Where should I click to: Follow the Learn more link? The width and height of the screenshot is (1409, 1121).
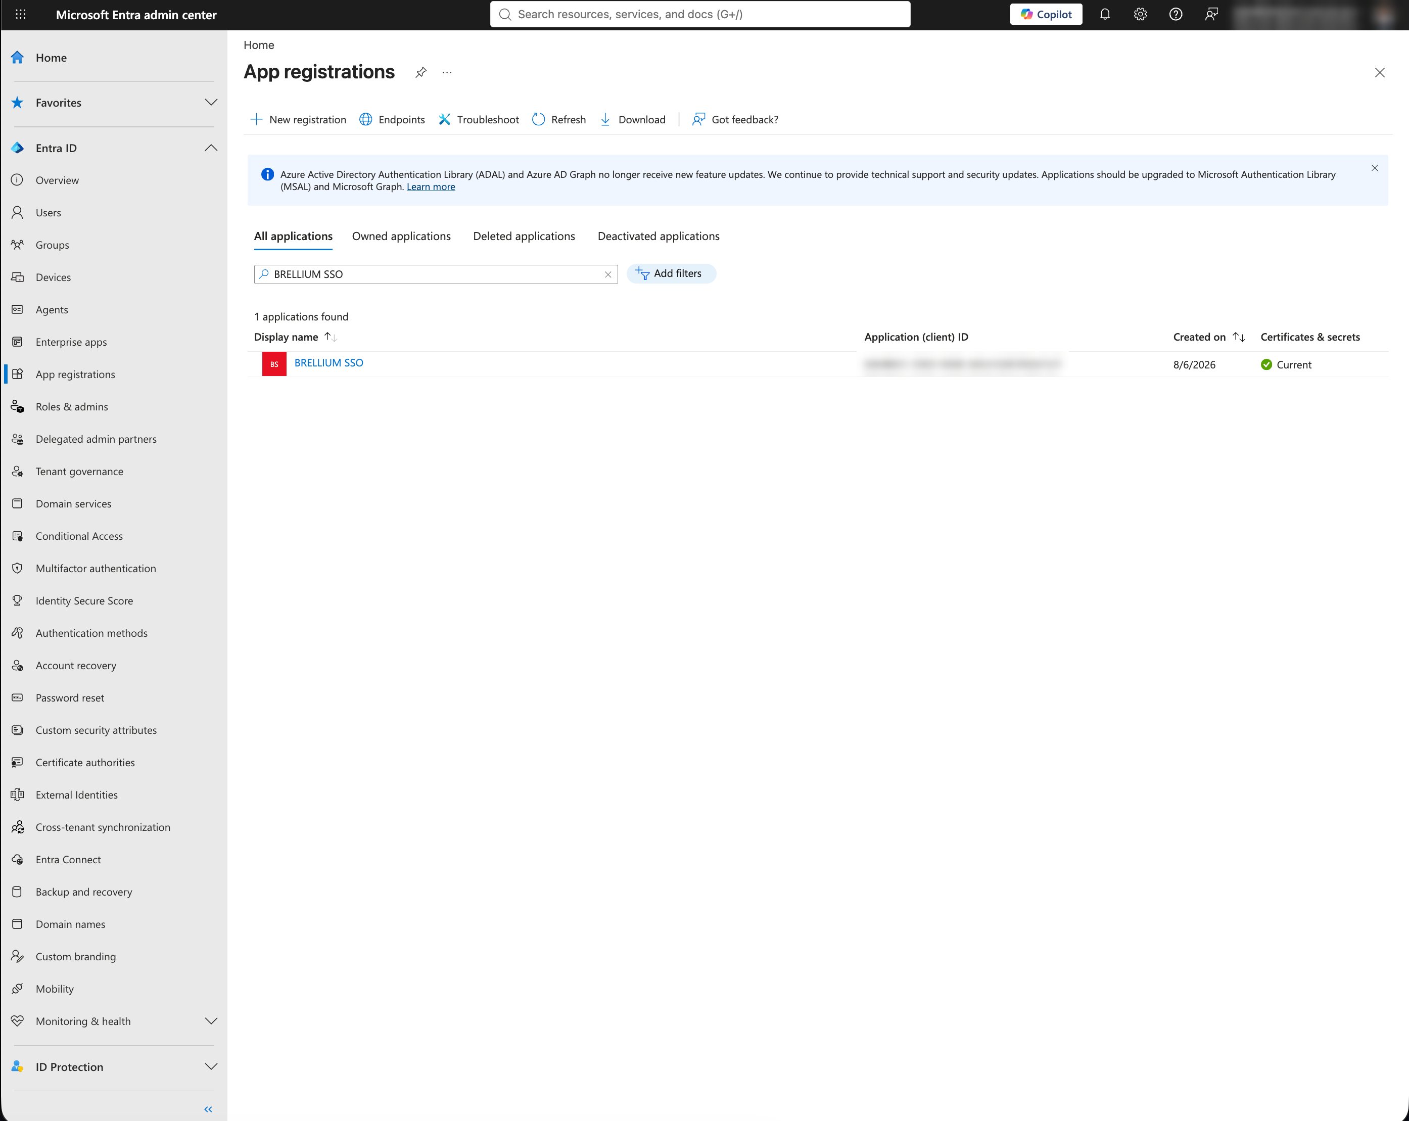(431, 187)
